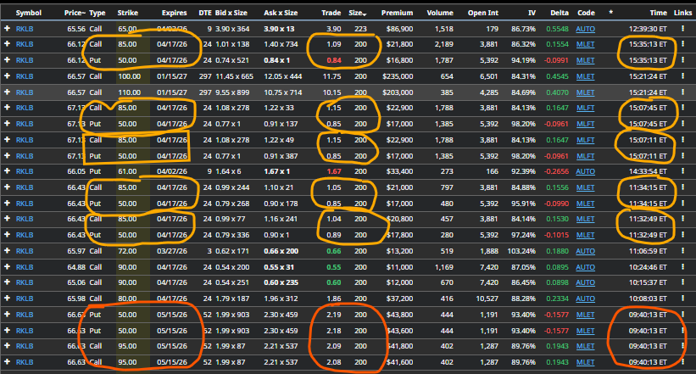This screenshot has height=374, width=696.
Task: Open links menu for 11:34:15 Put row
Action: [x=682, y=204]
